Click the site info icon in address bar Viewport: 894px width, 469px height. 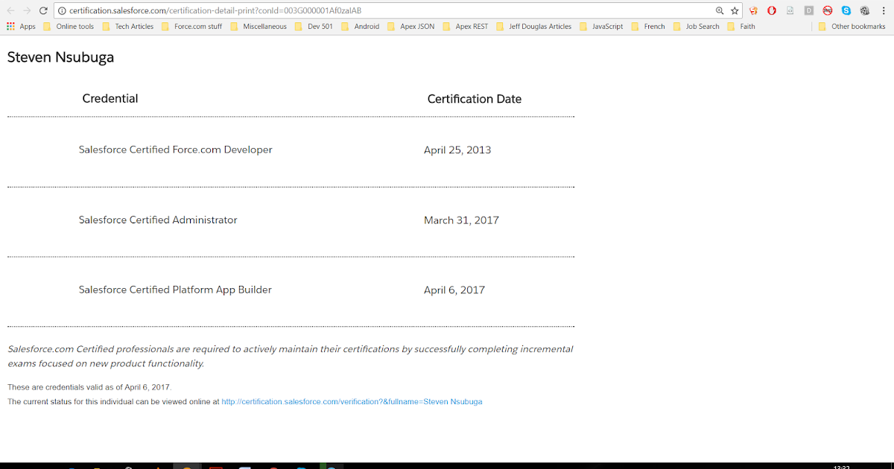pyautogui.click(x=62, y=10)
